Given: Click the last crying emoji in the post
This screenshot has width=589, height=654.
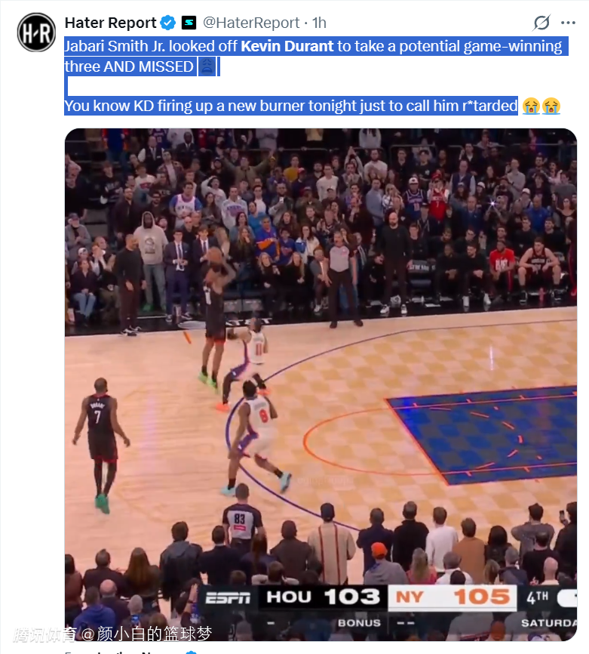Looking at the screenshot, I should click(551, 106).
